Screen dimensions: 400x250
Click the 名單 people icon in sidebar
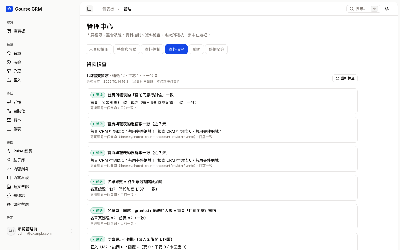point(9,53)
